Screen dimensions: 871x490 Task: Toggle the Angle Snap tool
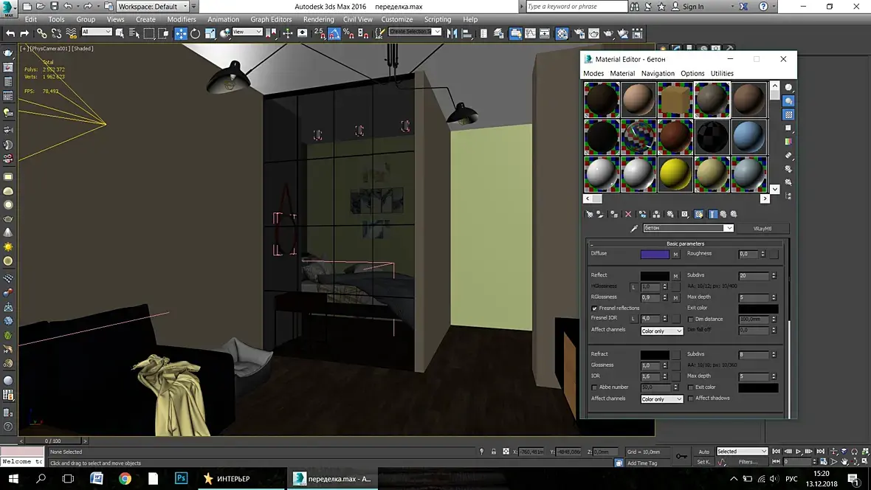coord(334,33)
